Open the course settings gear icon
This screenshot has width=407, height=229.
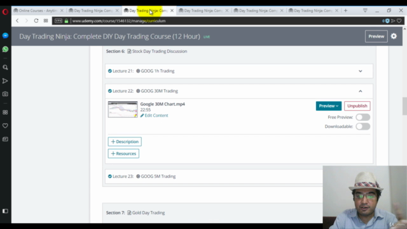pyautogui.click(x=394, y=36)
